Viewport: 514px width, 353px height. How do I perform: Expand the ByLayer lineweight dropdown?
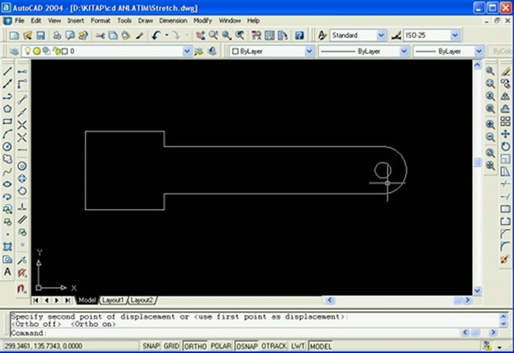479,51
